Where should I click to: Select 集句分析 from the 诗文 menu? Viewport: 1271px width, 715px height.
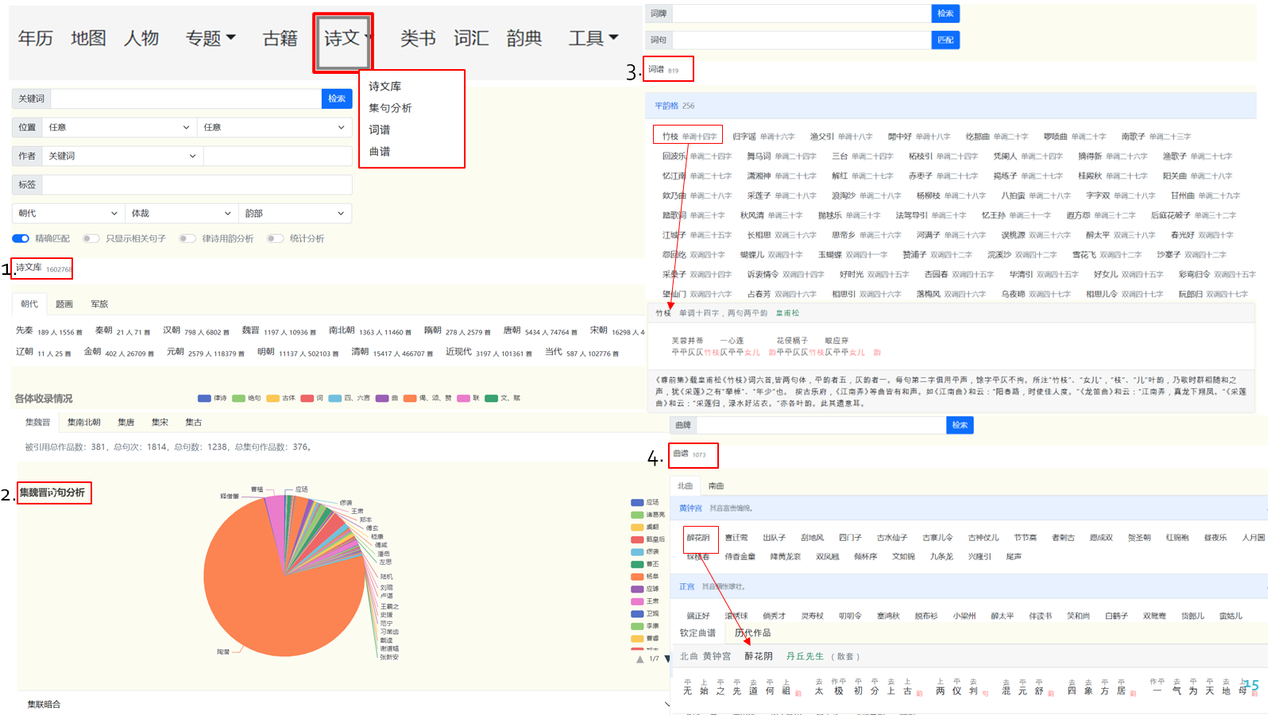point(390,108)
